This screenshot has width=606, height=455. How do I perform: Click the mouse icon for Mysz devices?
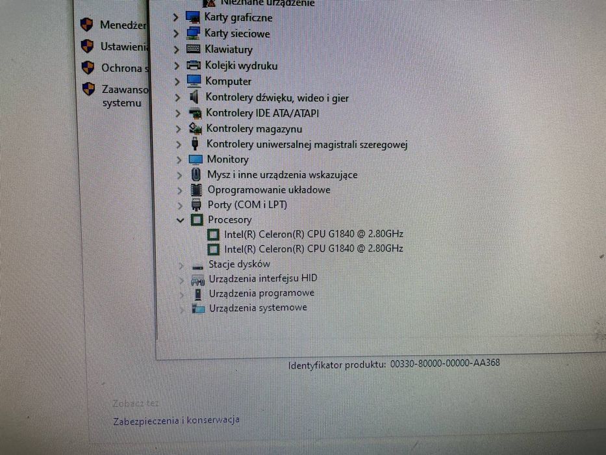(x=196, y=174)
